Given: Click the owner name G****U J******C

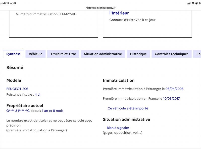Looking at the screenshot, I should (x=18, y=111).
